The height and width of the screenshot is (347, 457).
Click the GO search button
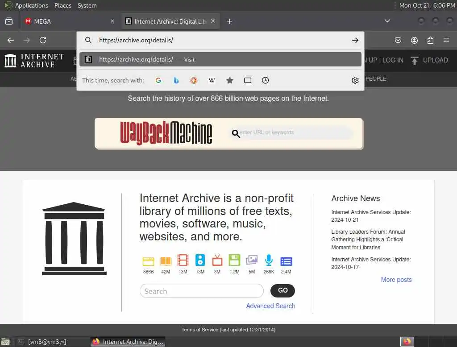click(283, 290)
